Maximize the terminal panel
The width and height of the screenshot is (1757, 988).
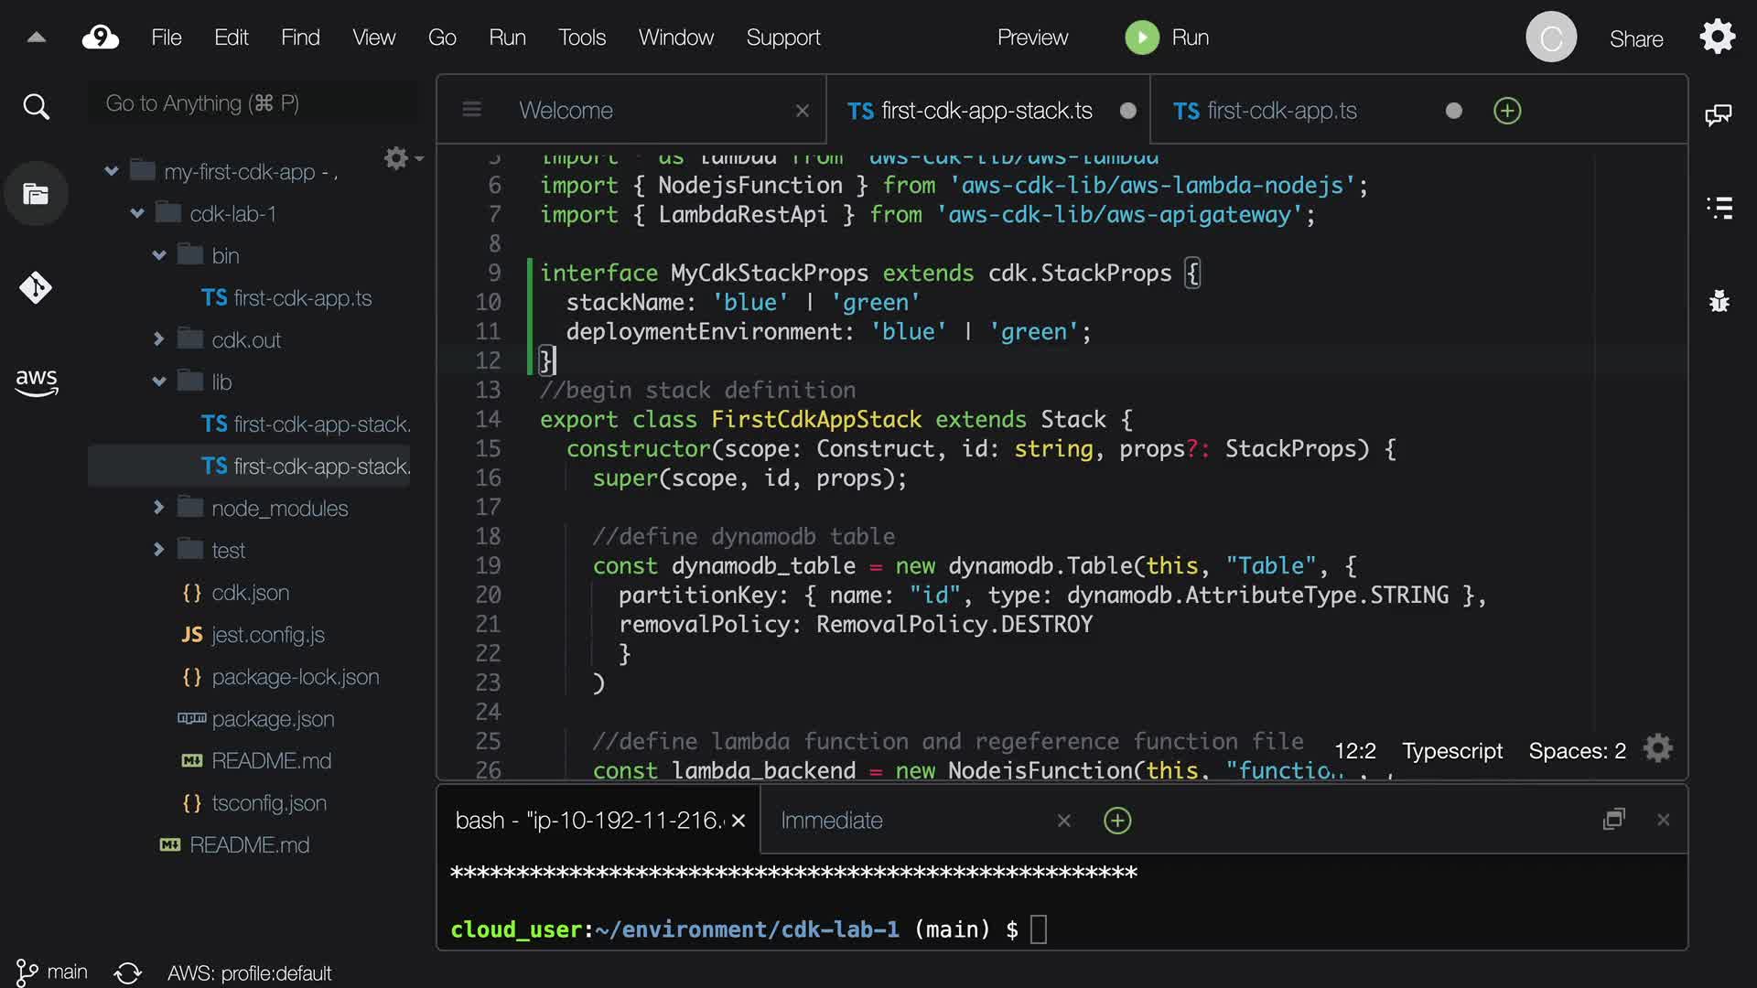pos(1613,820)
